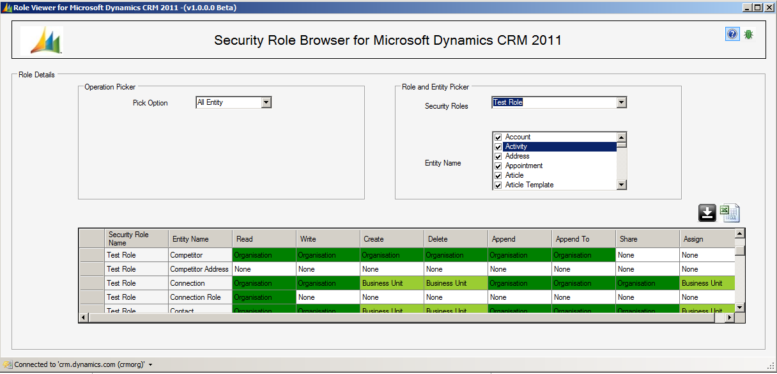Click grid vertical scrollbar down arrow
777x374 pixels.
click(739, 308)
